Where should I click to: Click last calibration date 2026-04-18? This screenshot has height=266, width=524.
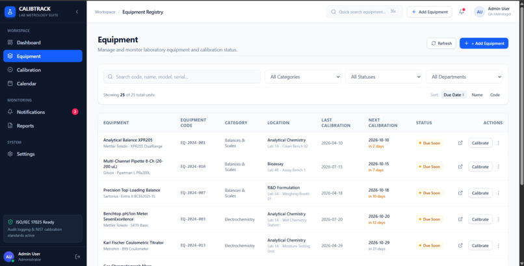332,193
